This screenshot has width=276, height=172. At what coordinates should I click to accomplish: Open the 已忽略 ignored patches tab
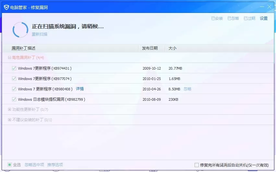coord(233,18)
